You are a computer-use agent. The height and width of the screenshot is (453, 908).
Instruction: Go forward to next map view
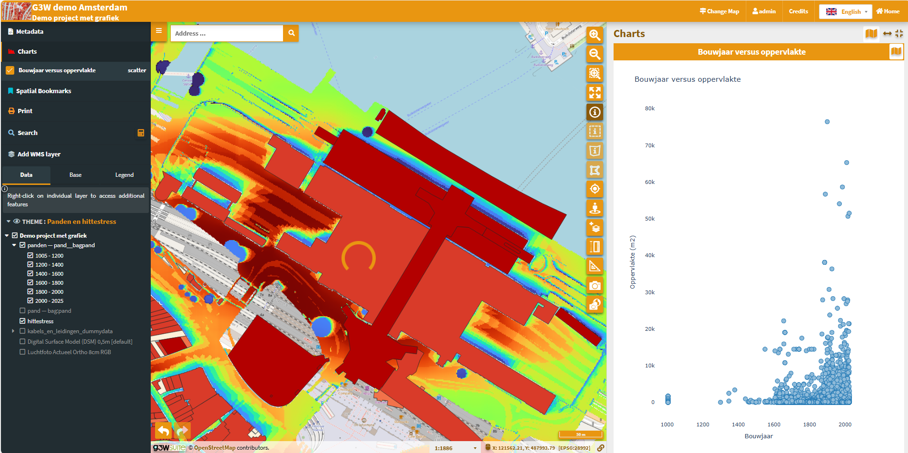click(x=182, y=431)
